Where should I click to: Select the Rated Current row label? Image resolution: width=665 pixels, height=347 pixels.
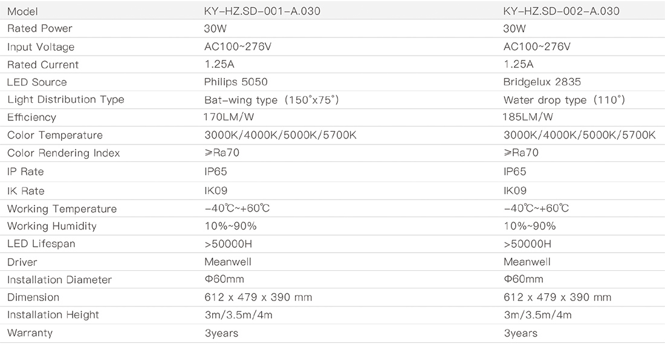coord(43,64)
